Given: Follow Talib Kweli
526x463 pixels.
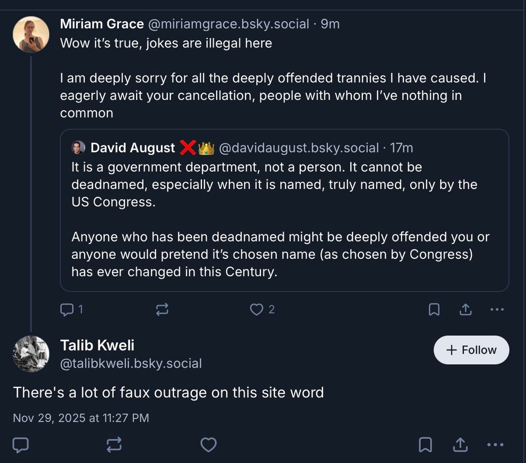Looking at the screenshot, I should point(471,350).
